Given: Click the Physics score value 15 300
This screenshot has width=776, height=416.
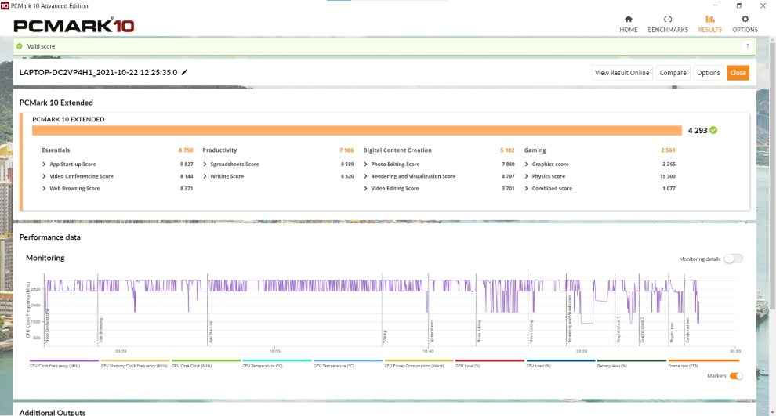Looking at the screenshot, I should [x=668, y=176].
